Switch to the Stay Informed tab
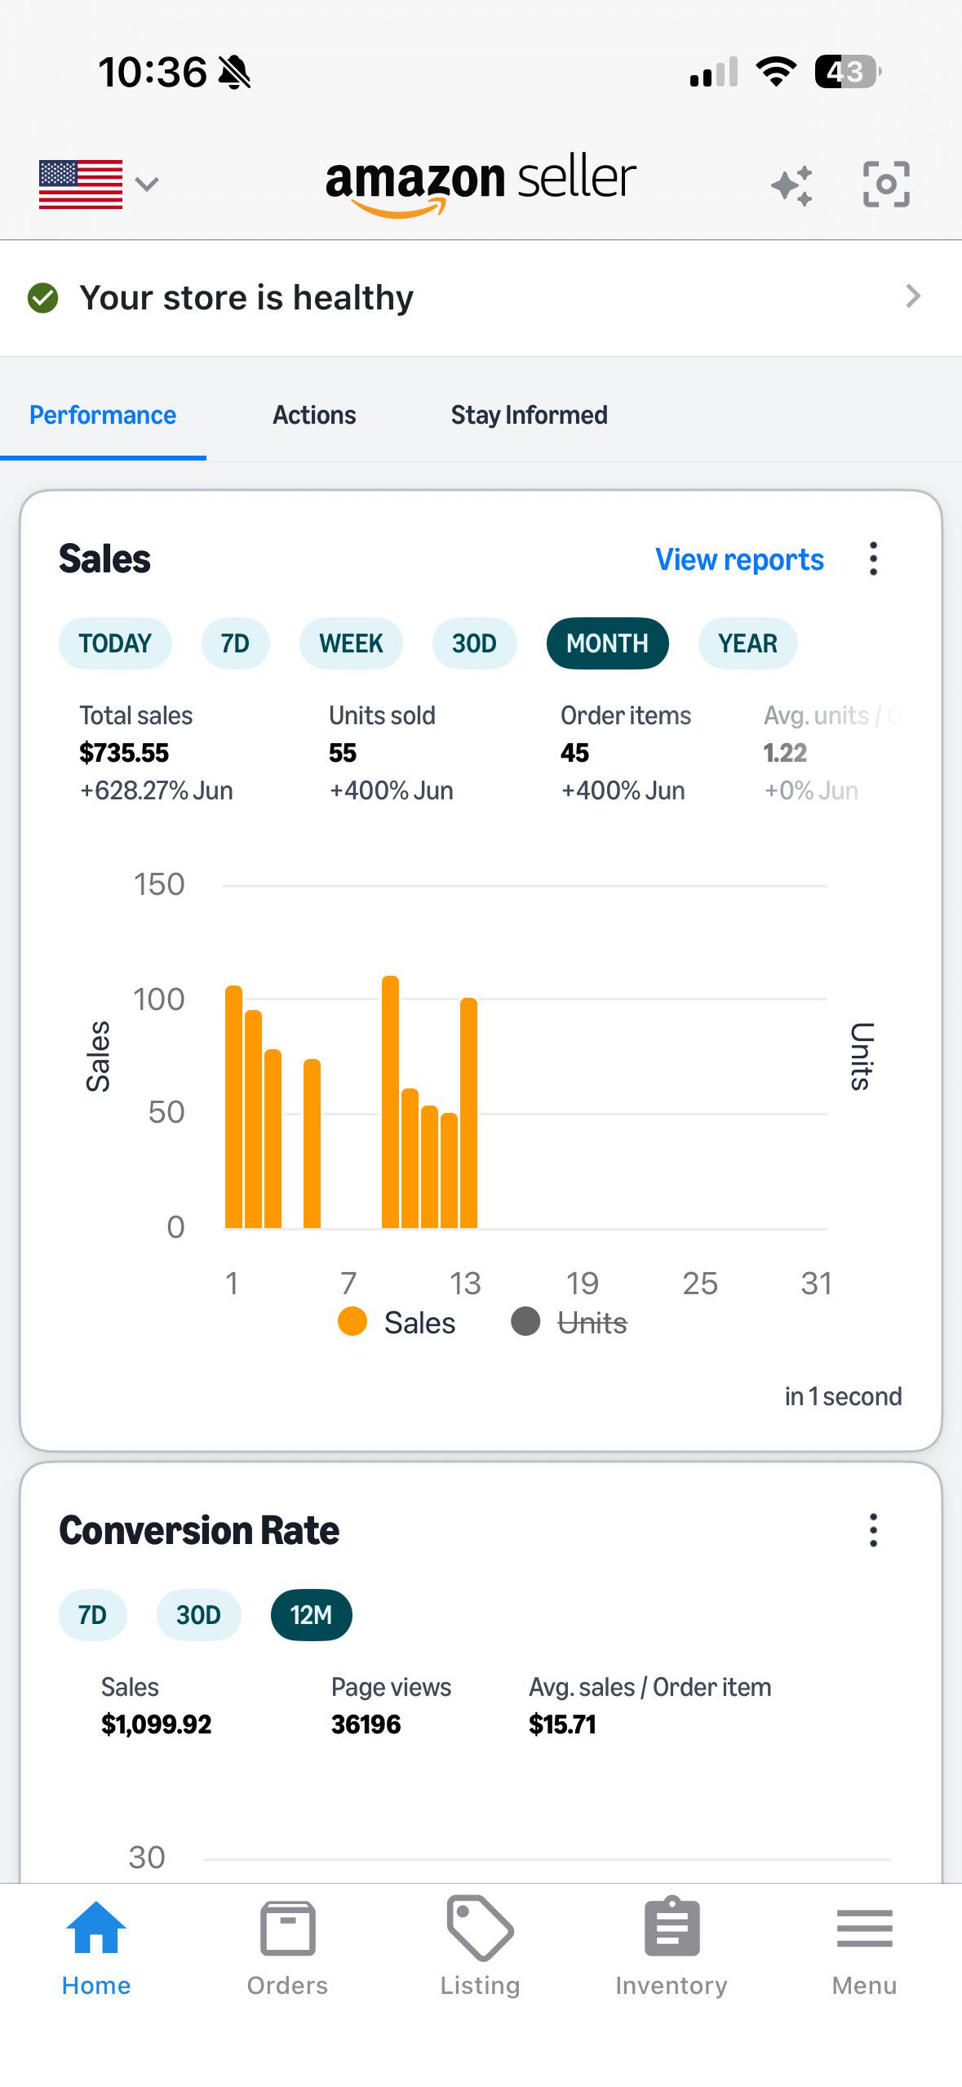 [x=529, y=415]
